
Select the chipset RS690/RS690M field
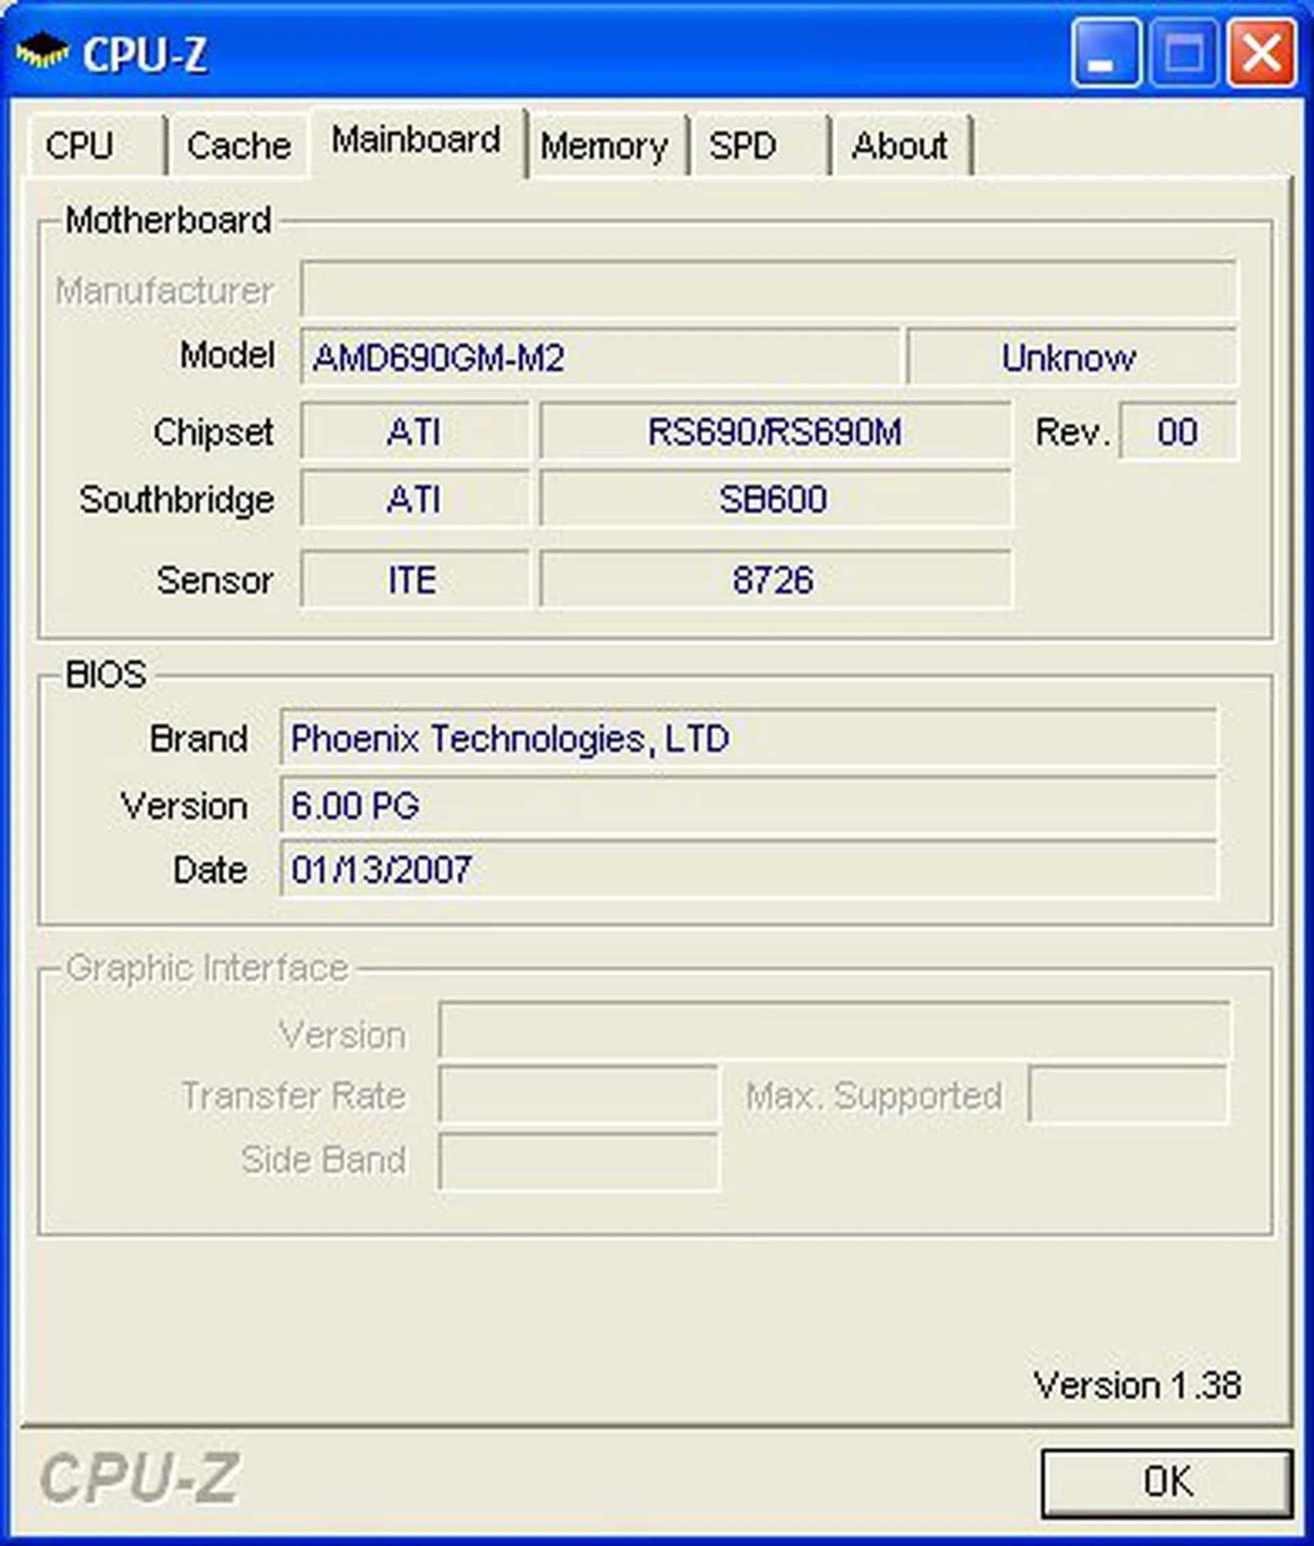coord(775,432)
